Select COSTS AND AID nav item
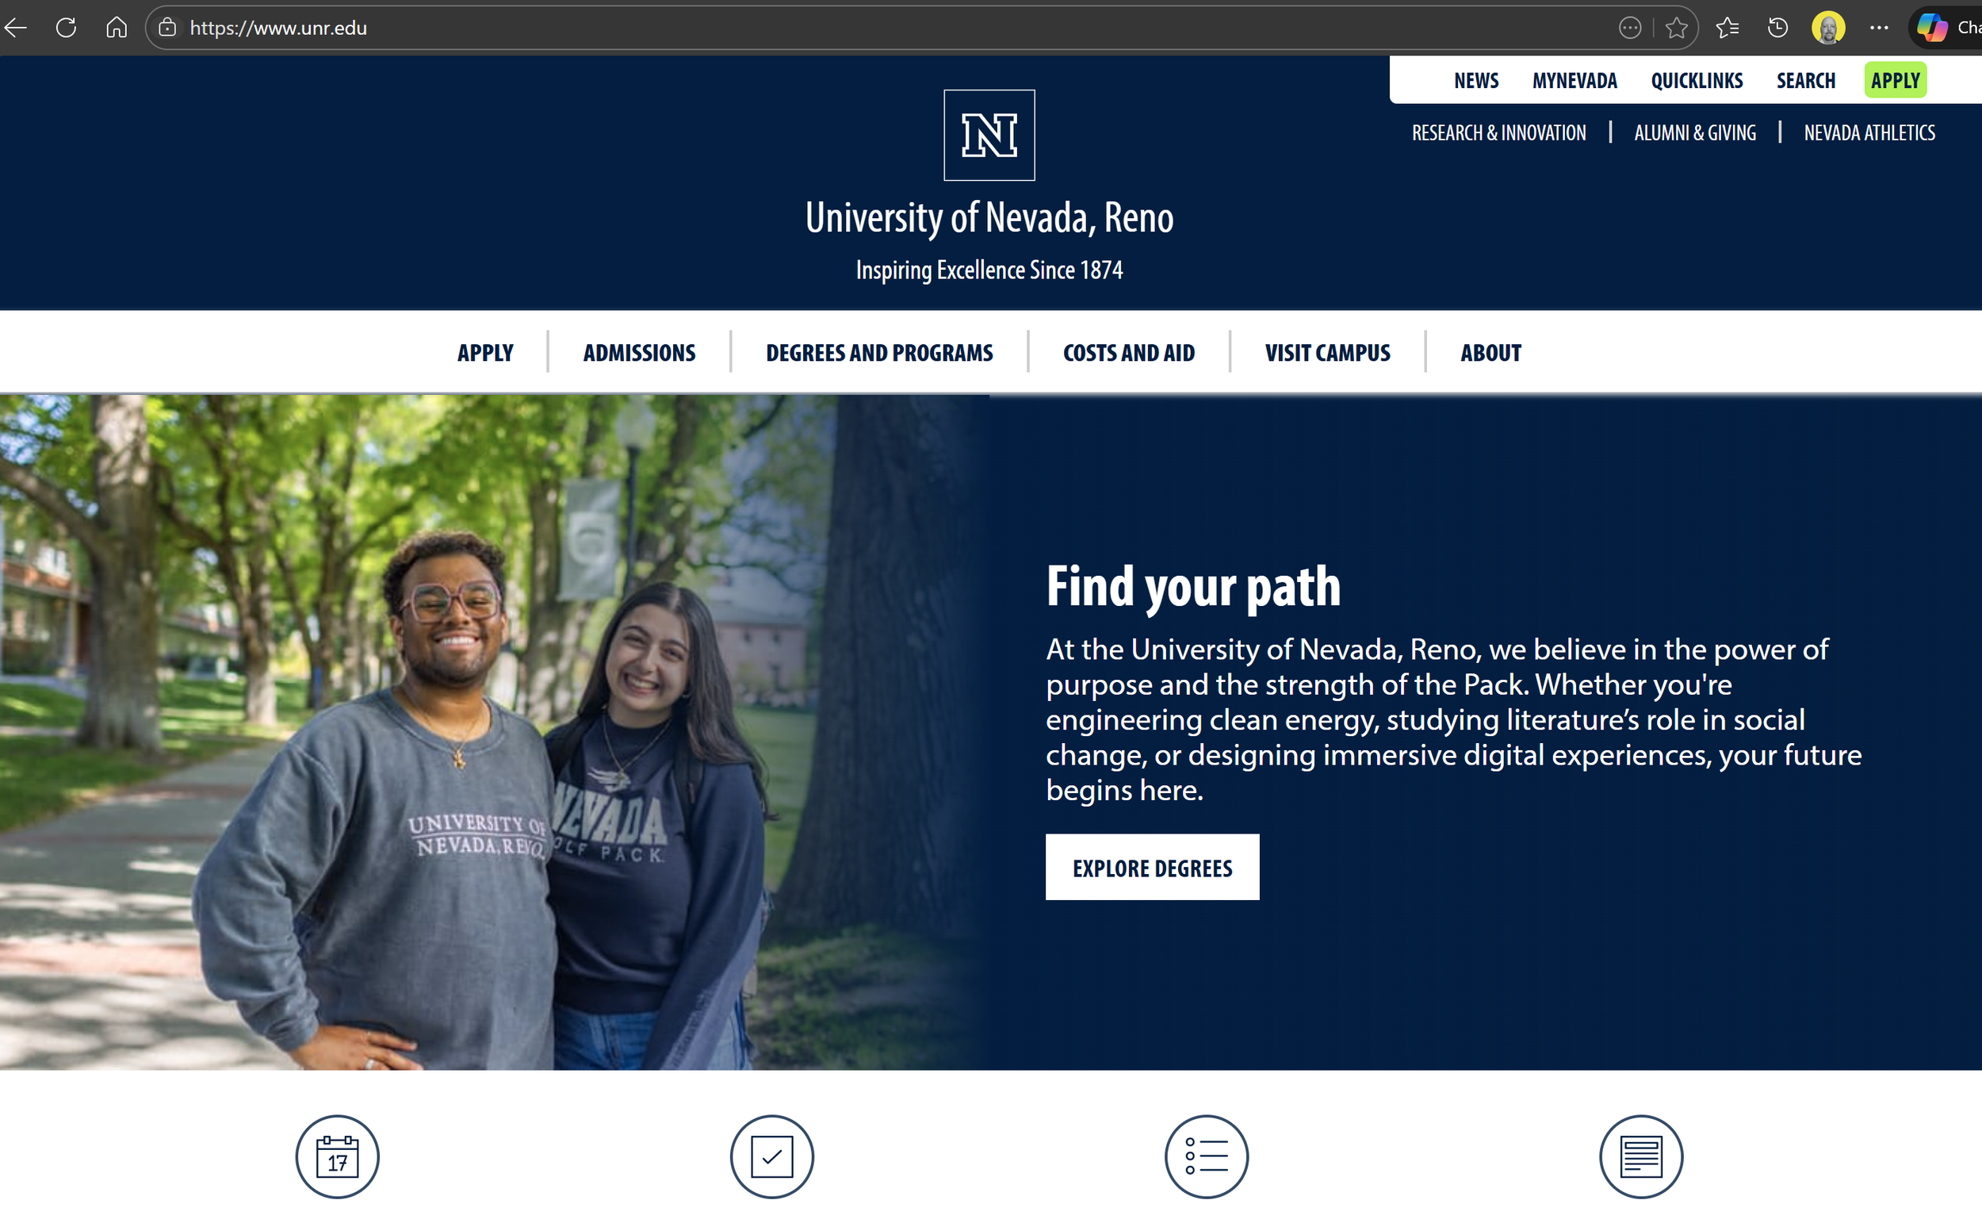The height and width of the screenshot is (1219, 1982). [1128, 352]
